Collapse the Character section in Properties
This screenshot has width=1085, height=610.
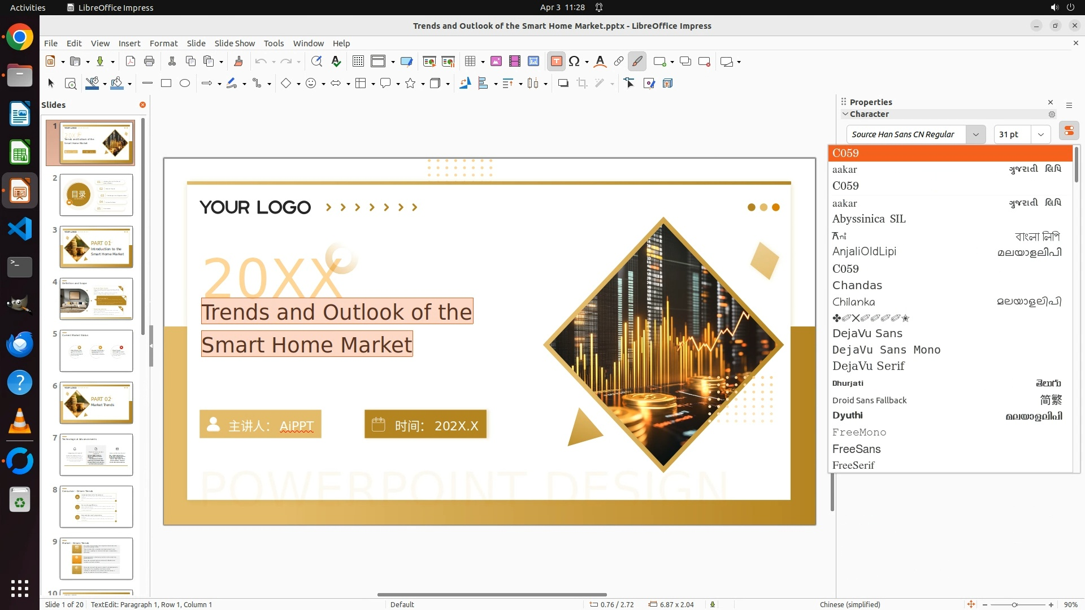pyautogui.click(x=846, y=114)
